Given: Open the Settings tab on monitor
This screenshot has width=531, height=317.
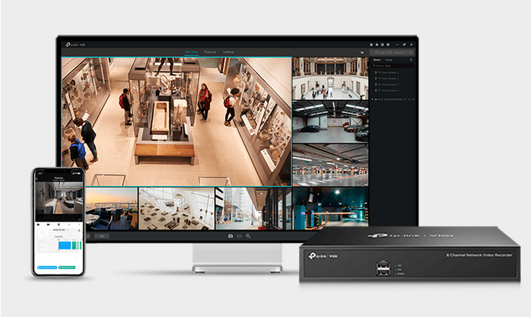Looking at the screenshot, I should click(x=228, y=52).
